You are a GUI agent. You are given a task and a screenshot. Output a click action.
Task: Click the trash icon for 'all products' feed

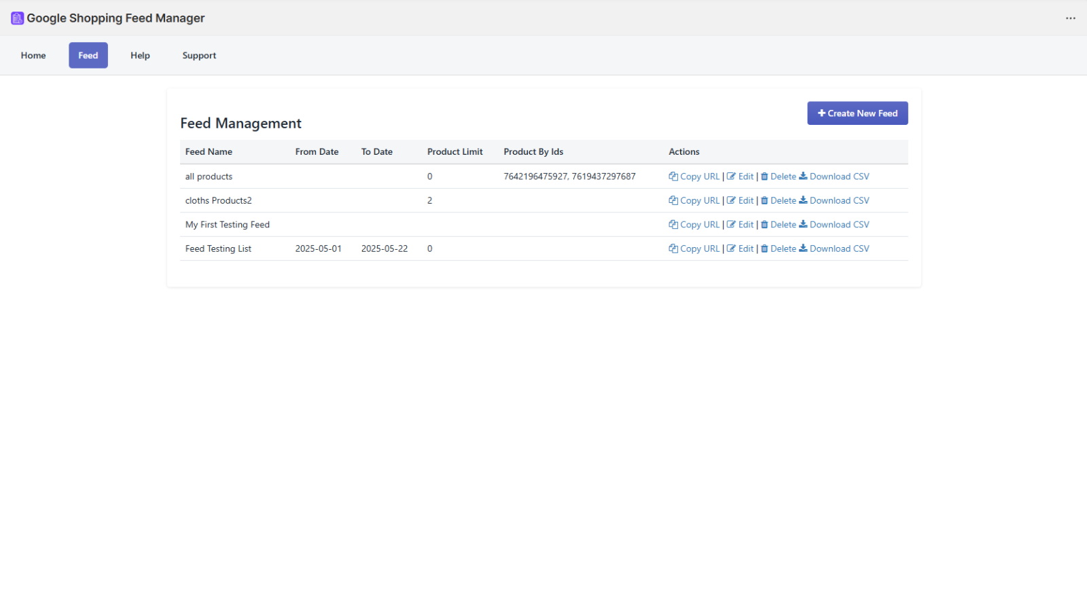point(764,176)
